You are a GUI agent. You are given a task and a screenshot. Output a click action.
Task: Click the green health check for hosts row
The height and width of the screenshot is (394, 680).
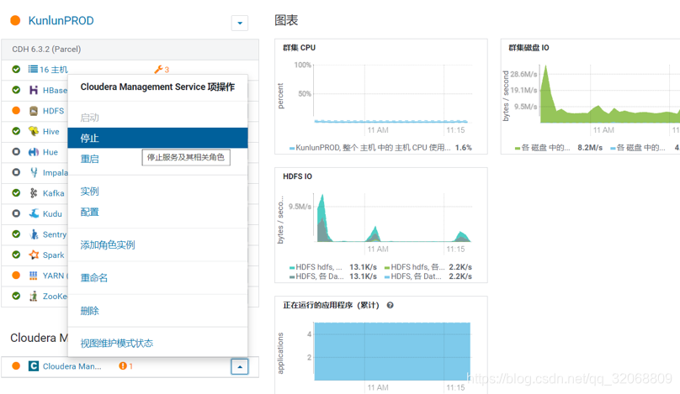coord(16,69)
